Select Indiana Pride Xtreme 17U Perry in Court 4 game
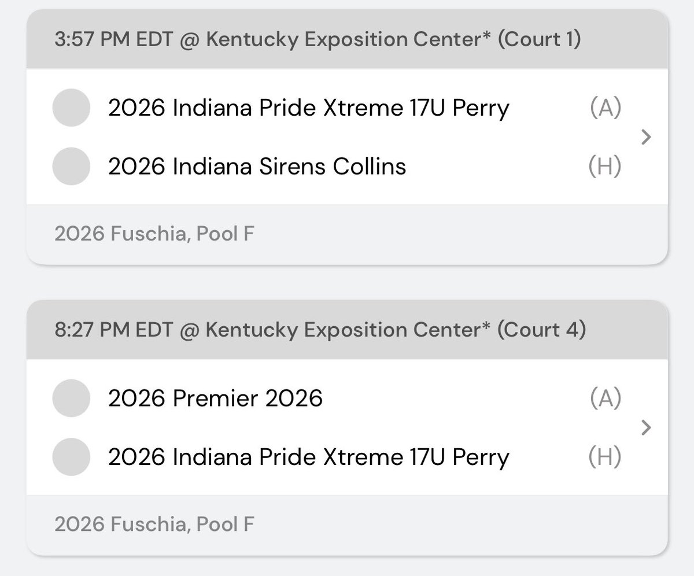Image resolution: width=694 pixels, height=576 pixels. (308, 457)
